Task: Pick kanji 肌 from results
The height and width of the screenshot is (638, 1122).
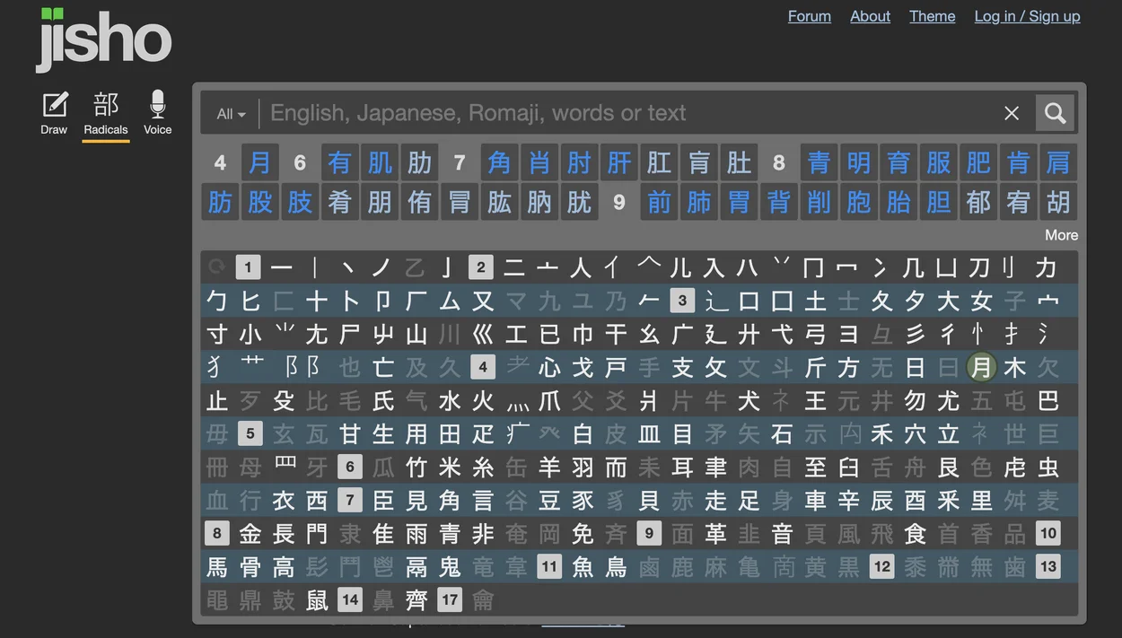Action: point(380,162)
